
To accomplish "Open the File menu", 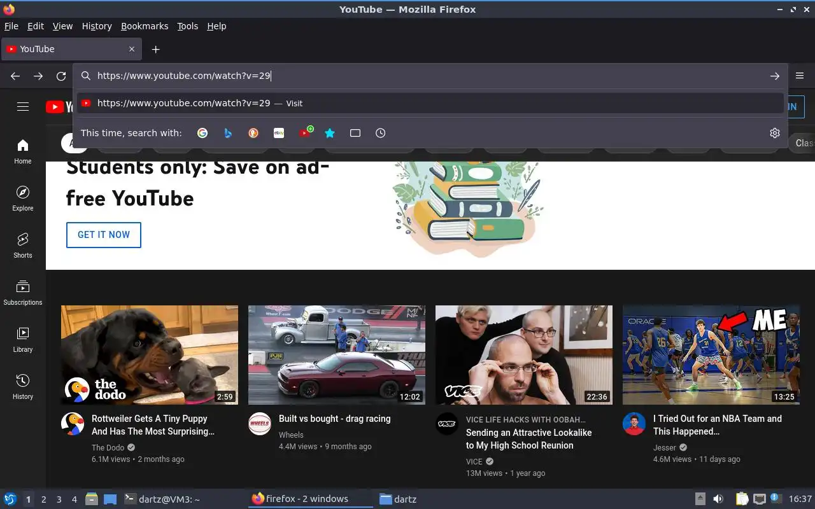I will coord(11,26).
